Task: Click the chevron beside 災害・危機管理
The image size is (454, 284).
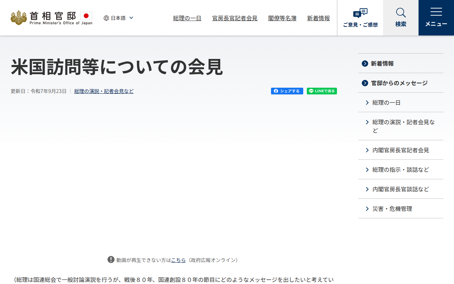Action: tap(367, 209)
